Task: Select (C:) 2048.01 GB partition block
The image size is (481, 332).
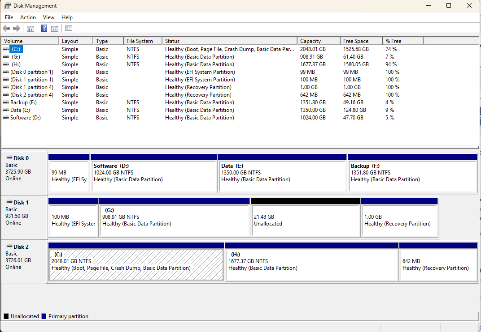Action: [x=136, y=262]
